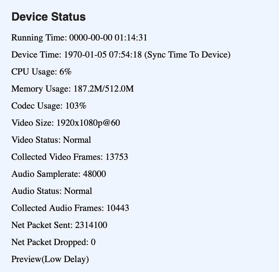Click the Sync Time To Device link
Image resolution: width=279 pixels, height=272 pixels.
[188, 55]
